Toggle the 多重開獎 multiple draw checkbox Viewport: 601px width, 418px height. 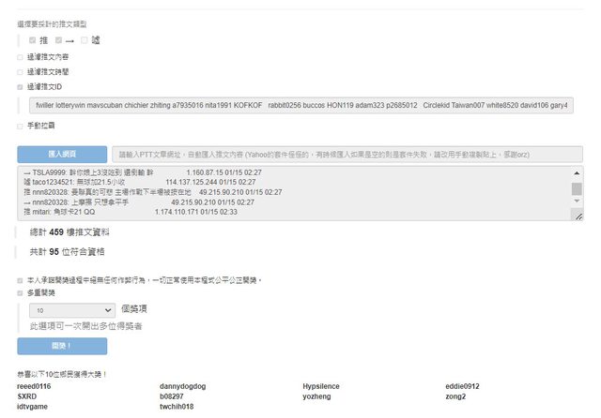[22, 292]
